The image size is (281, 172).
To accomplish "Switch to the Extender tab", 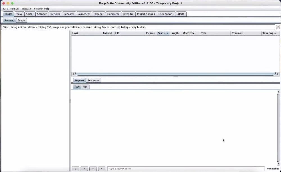I will pos(128,14).
